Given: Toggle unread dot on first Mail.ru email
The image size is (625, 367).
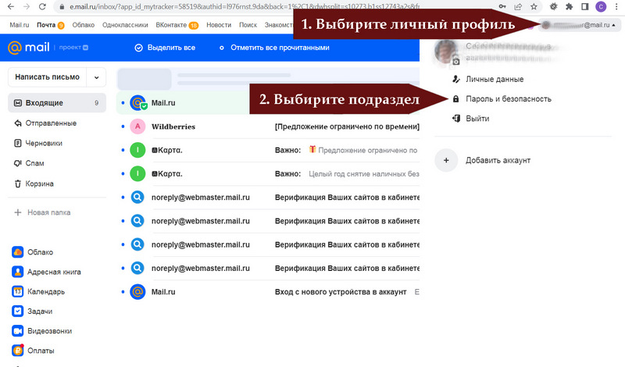Looking at the screenshot, I should tap(123, 103).
